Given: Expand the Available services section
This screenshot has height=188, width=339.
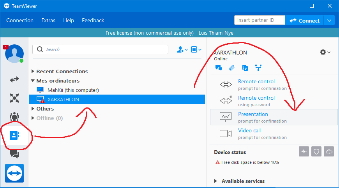Looking at the screenshot, I should (x=215, y=181).
